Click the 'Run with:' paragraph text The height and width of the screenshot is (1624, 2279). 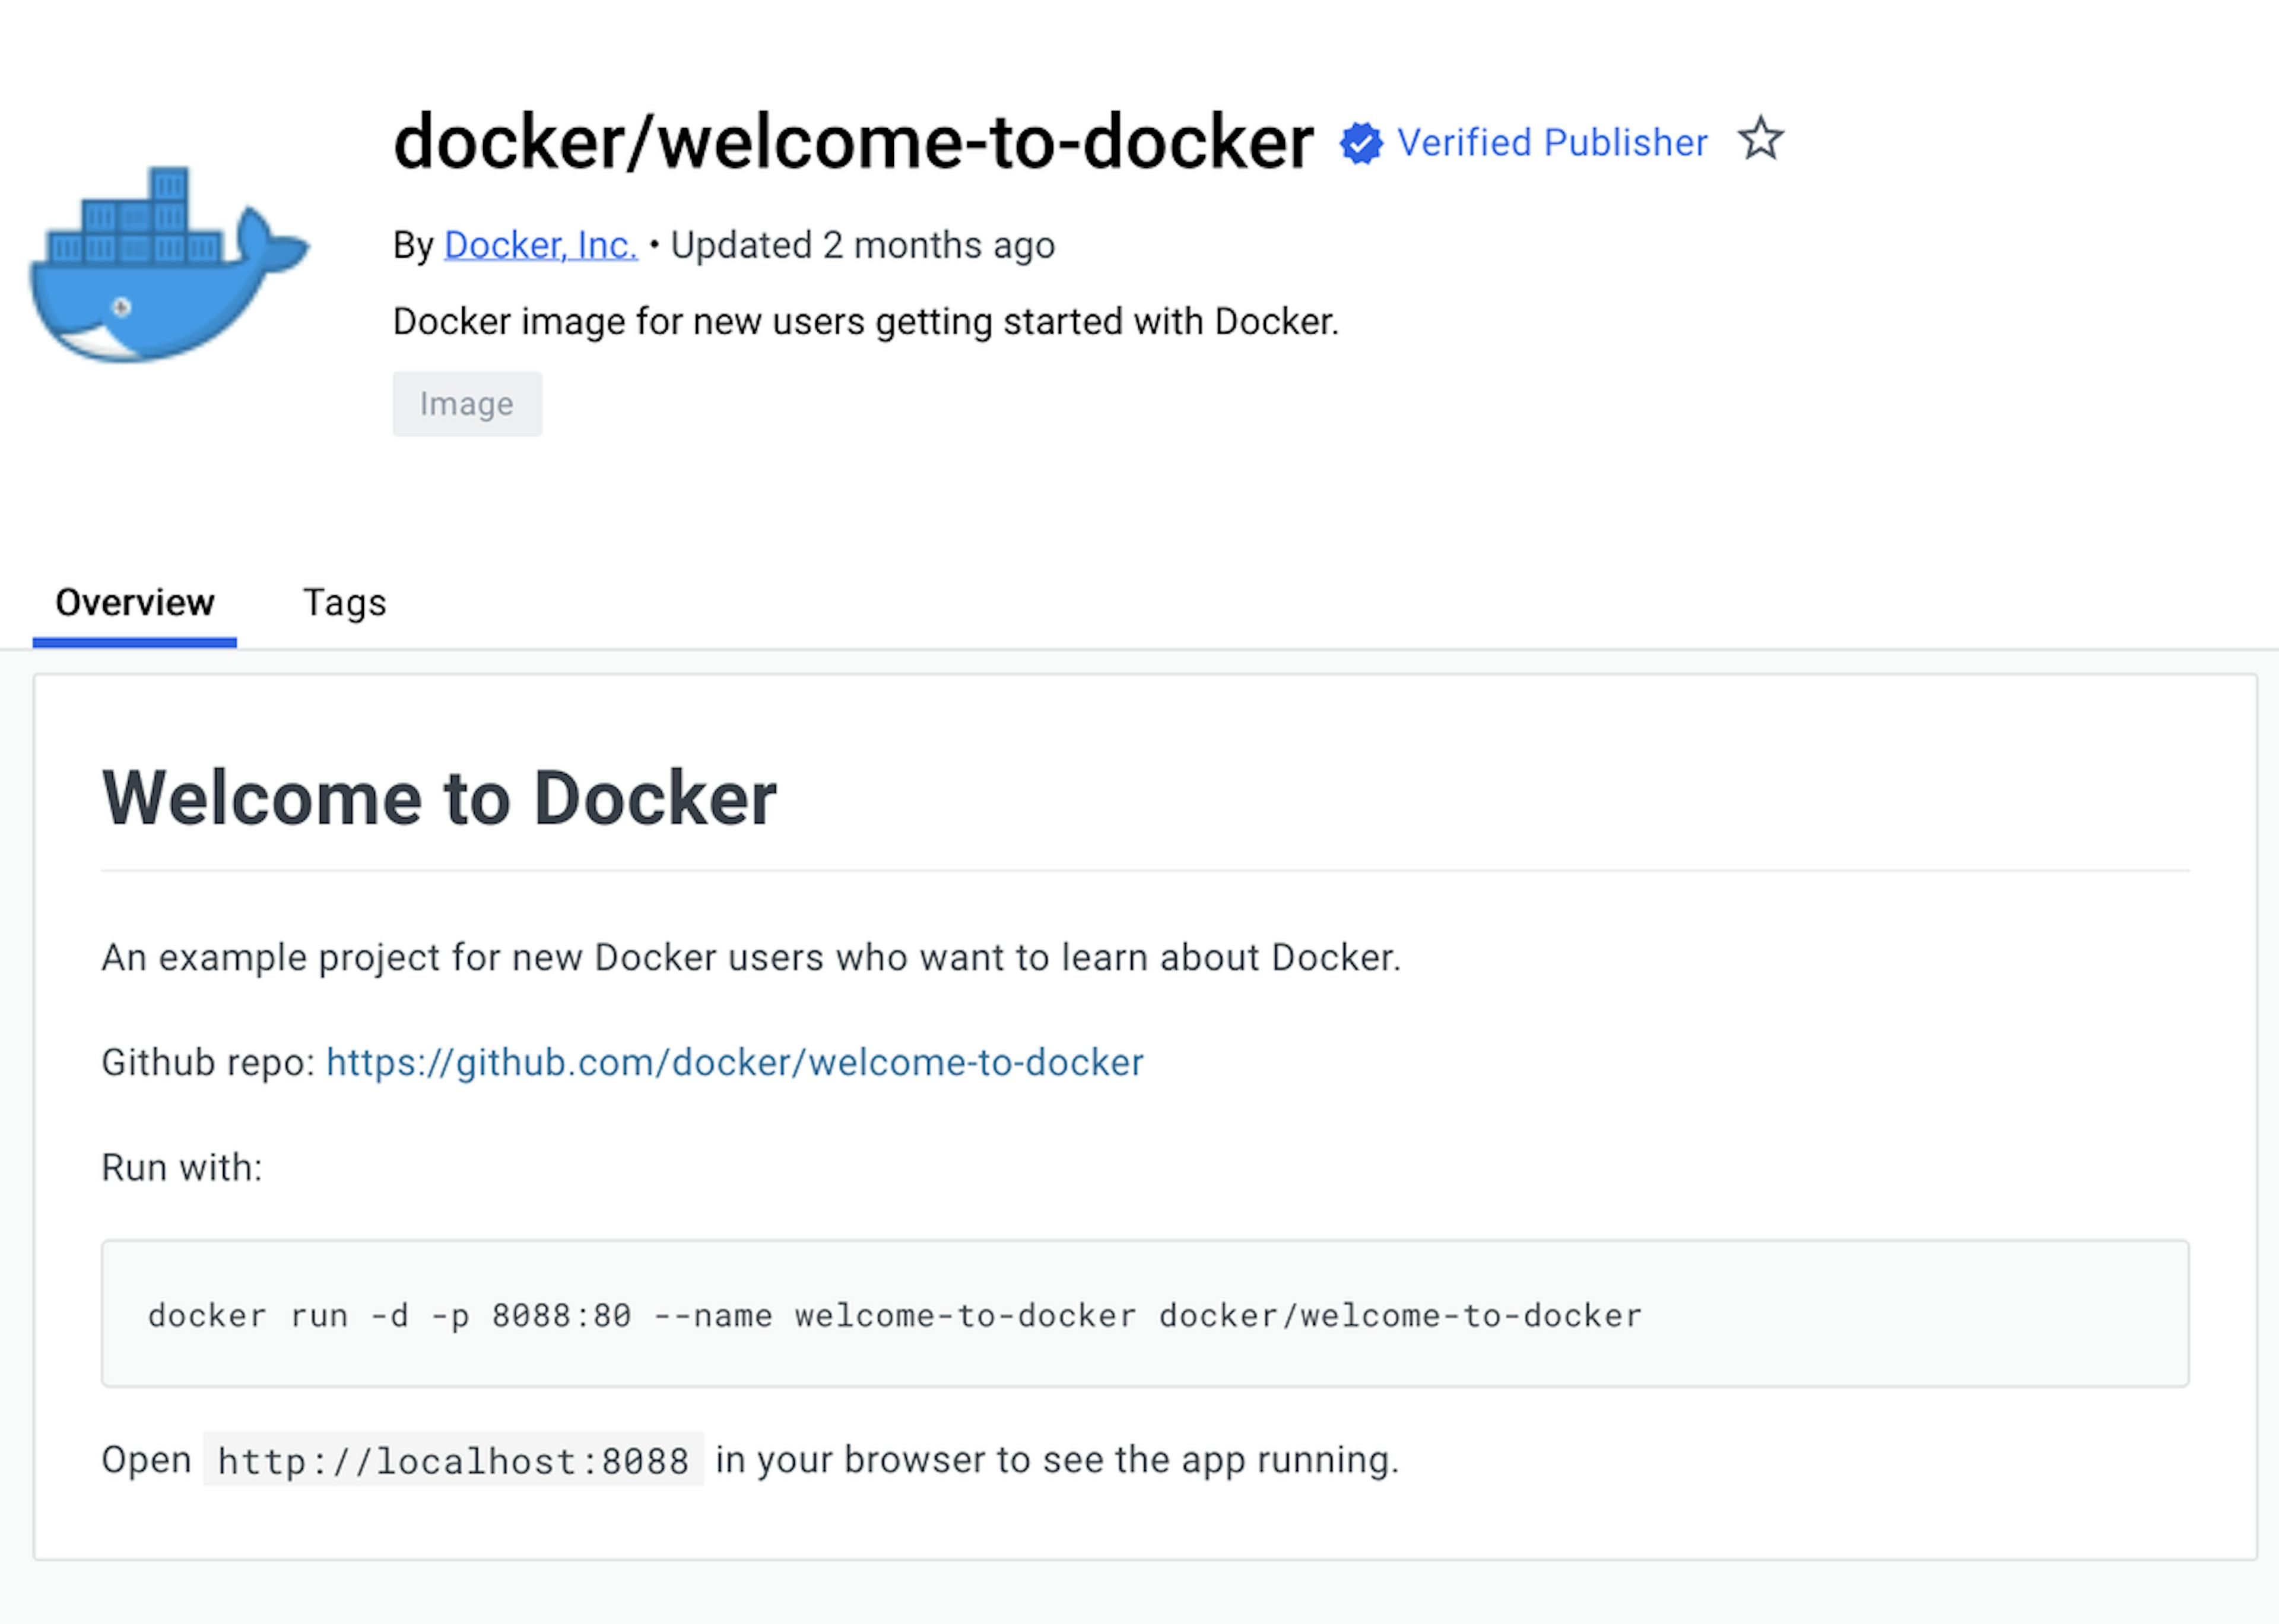click(x=182, y=1167)
